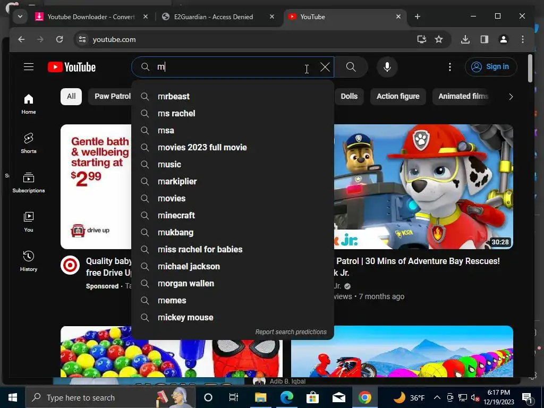Screen dimensions: 544x408
Task: Show hidden system tray icons
Action: pos(437,397)
